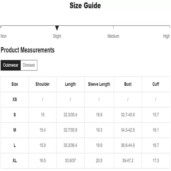
Task: Click cuff value 17.3 for size XL
Action: 156,161
